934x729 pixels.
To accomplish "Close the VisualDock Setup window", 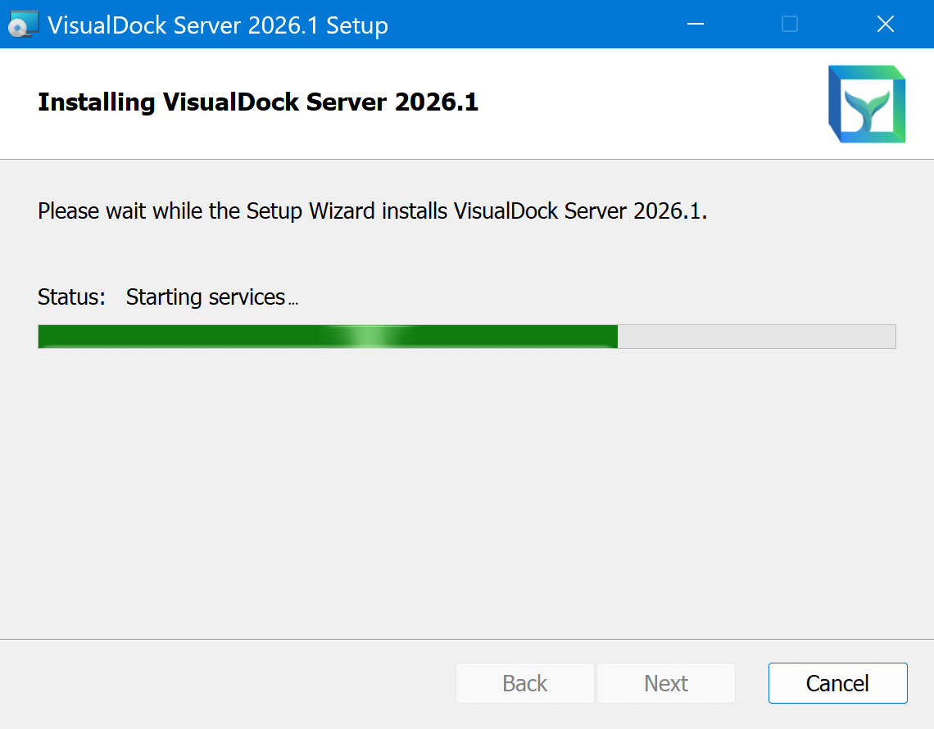I will [886, 25].
